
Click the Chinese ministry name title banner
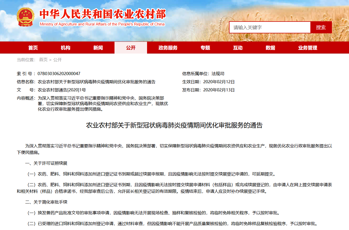102,14
